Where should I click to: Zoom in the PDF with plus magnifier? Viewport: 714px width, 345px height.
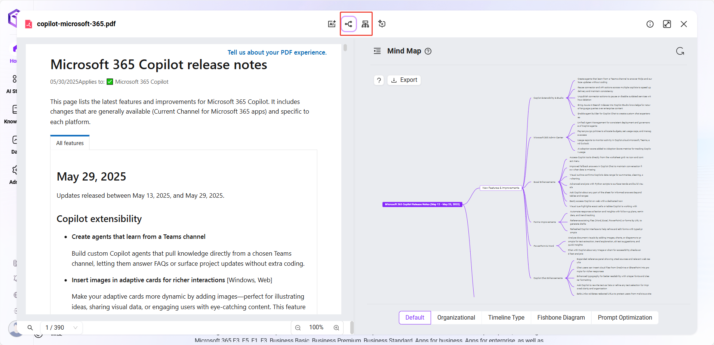(336, 327)
